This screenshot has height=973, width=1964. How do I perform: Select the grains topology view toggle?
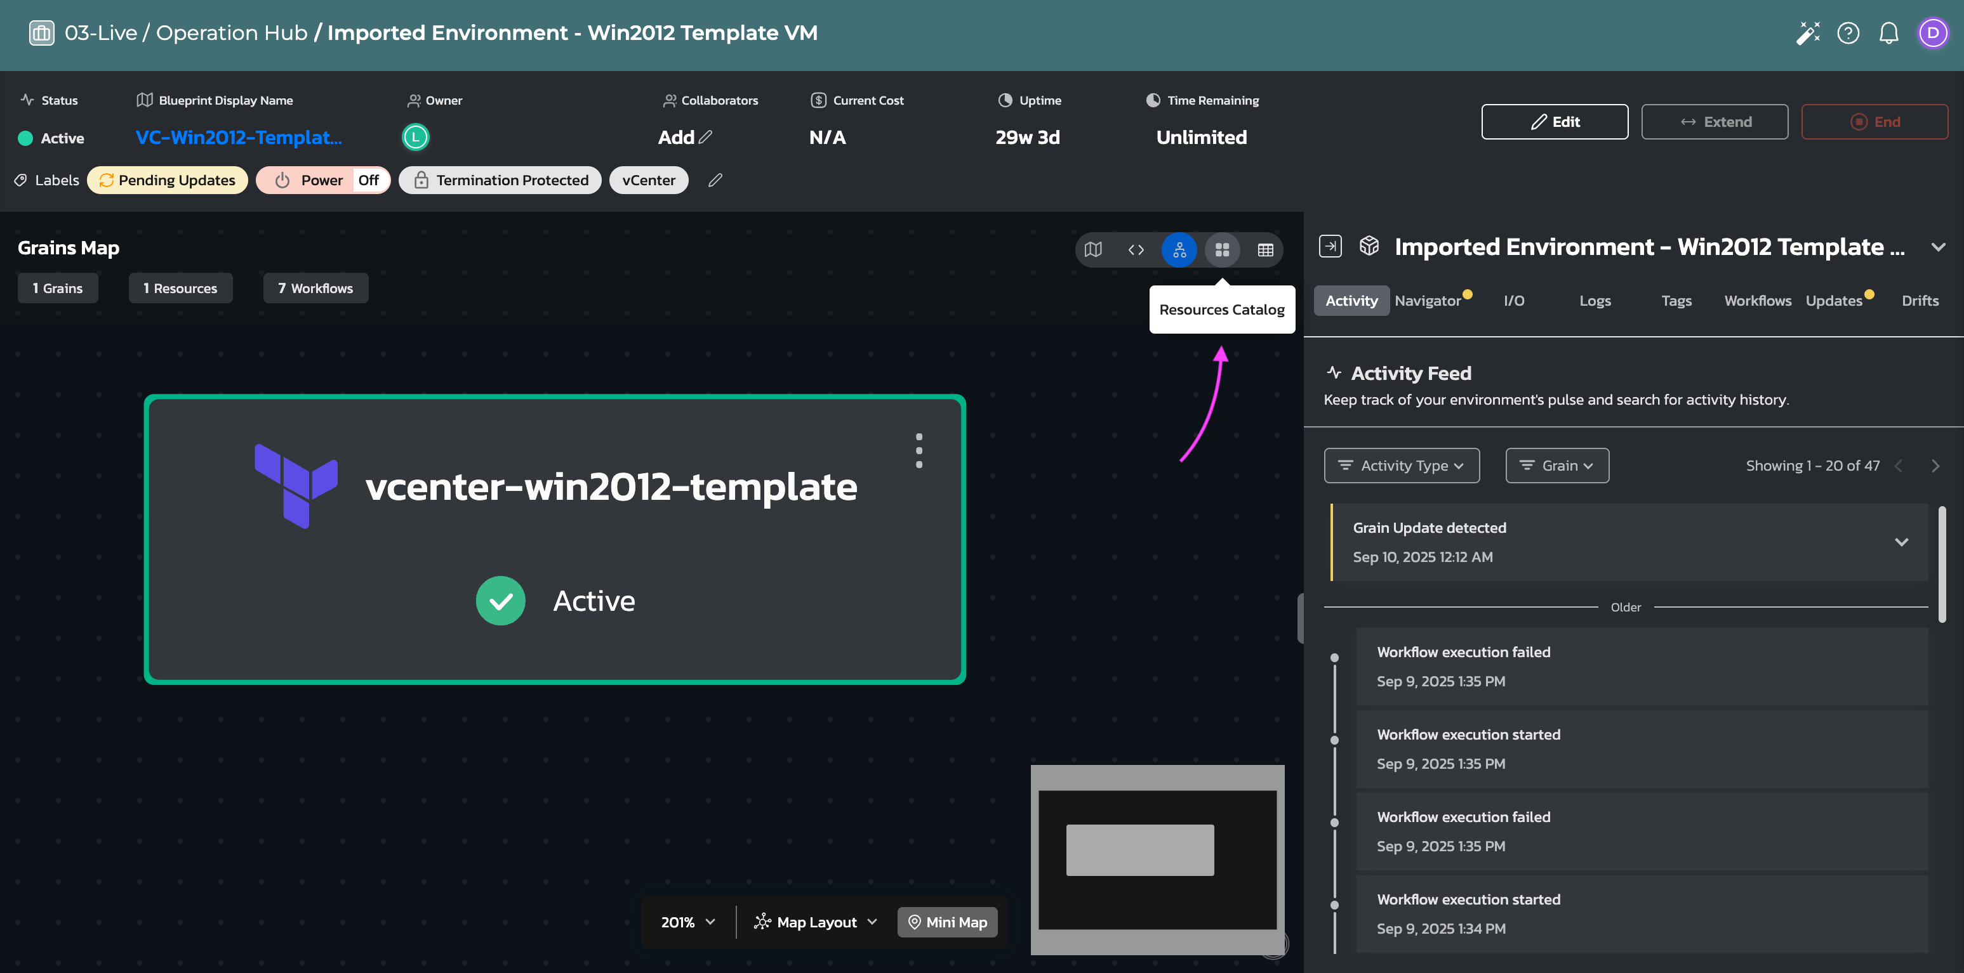1179,250
